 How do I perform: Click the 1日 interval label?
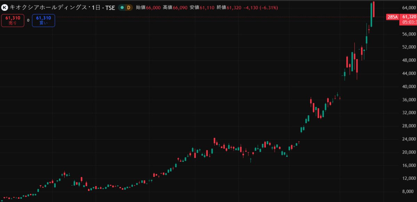pos(96,8)
